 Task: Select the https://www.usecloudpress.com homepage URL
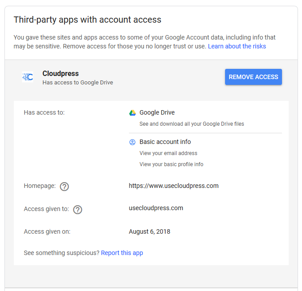tap(174, 186)
